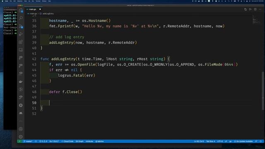
Task: Open the Selection menu in the menu bar
Action: click(20, 1)
